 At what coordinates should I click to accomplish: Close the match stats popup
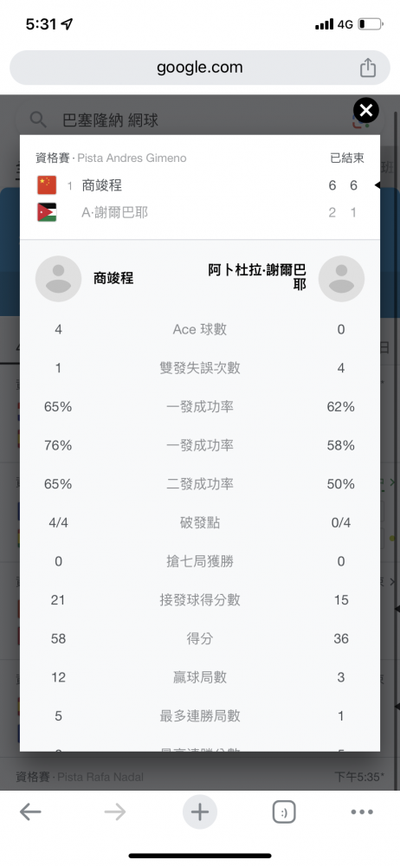point(366,111)
